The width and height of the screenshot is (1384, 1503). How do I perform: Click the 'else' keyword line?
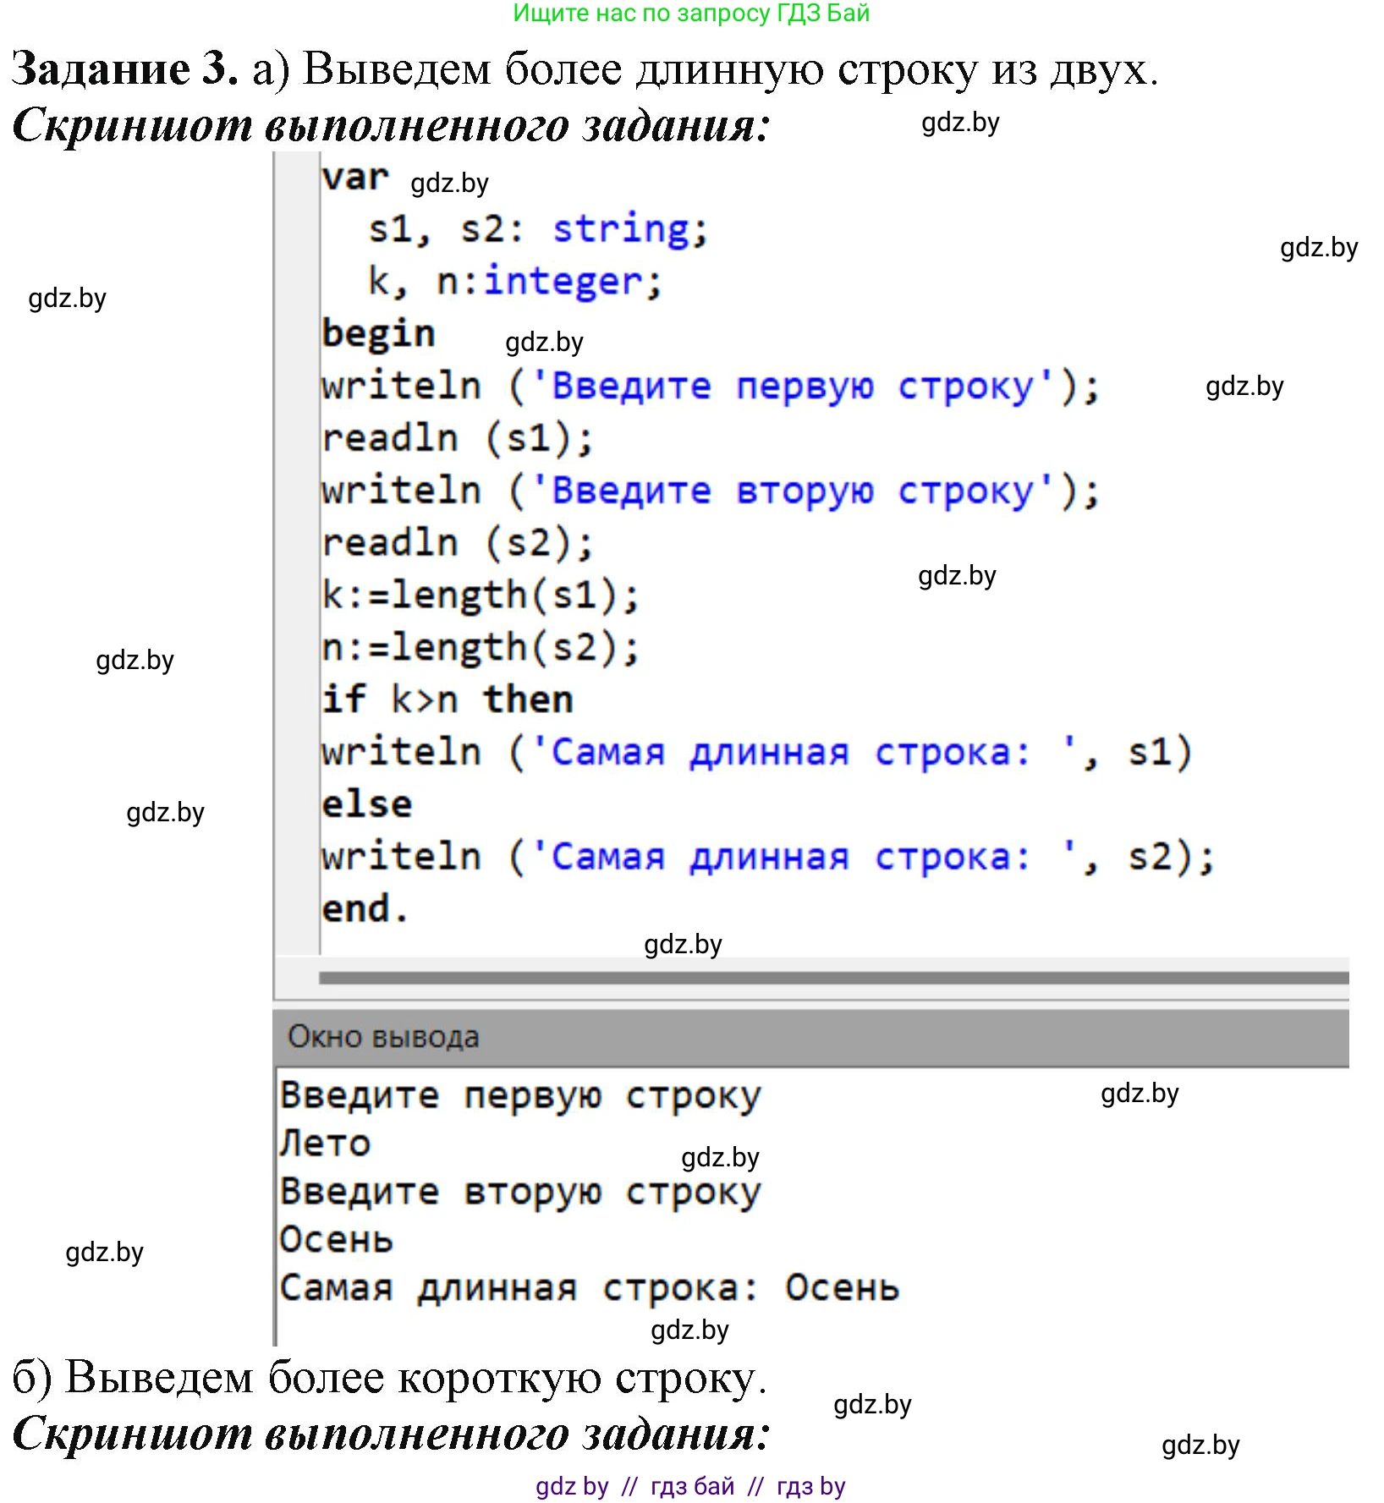[366, 804]
